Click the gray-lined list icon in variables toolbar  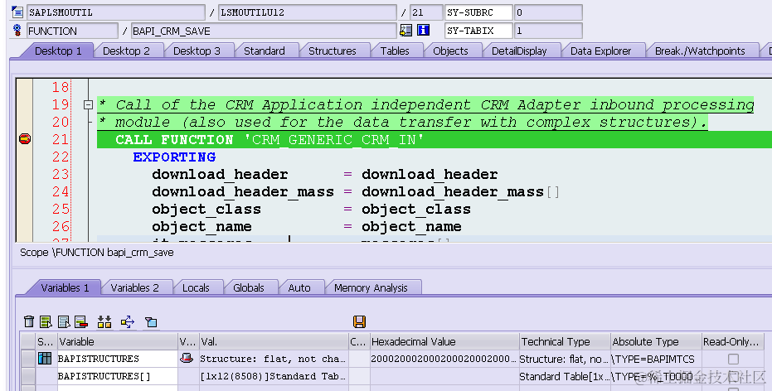[64, 321]
